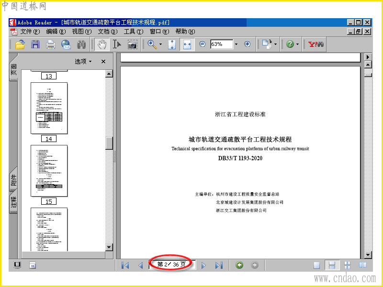Click document scroll down arrow
Viewport: 383px width, 287px height.
[368, 255]
